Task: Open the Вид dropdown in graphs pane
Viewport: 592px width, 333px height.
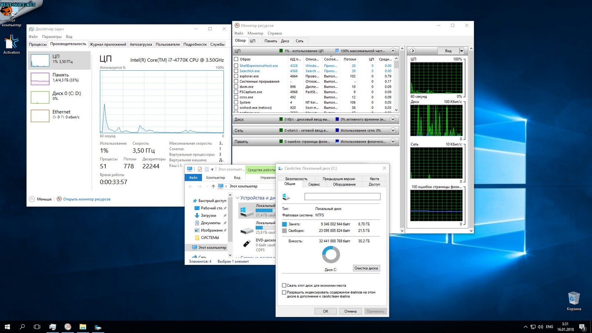Action: [x=461, y=51]
